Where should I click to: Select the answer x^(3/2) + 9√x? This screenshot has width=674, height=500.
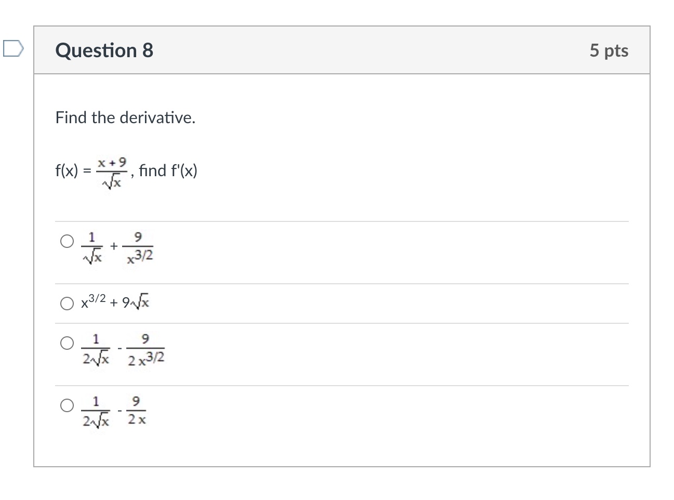(67, 303)
